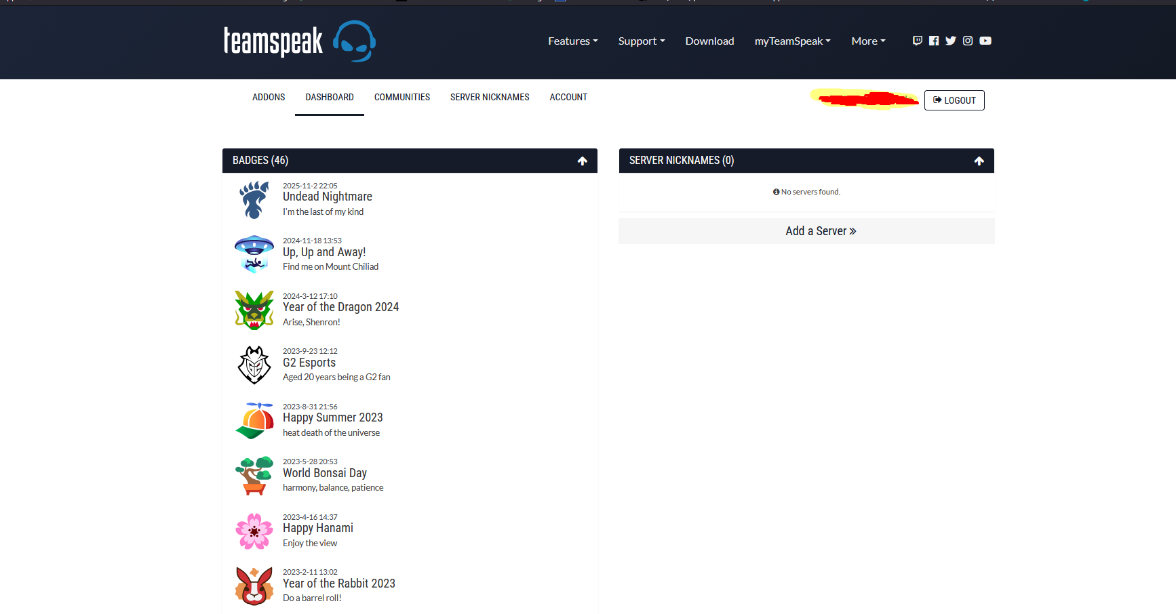Click the Add a Server link
The image size is (1176, 614).
[x=821, y=231]
